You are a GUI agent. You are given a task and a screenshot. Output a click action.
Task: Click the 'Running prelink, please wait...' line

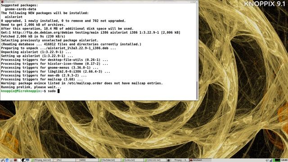[31, 87]
